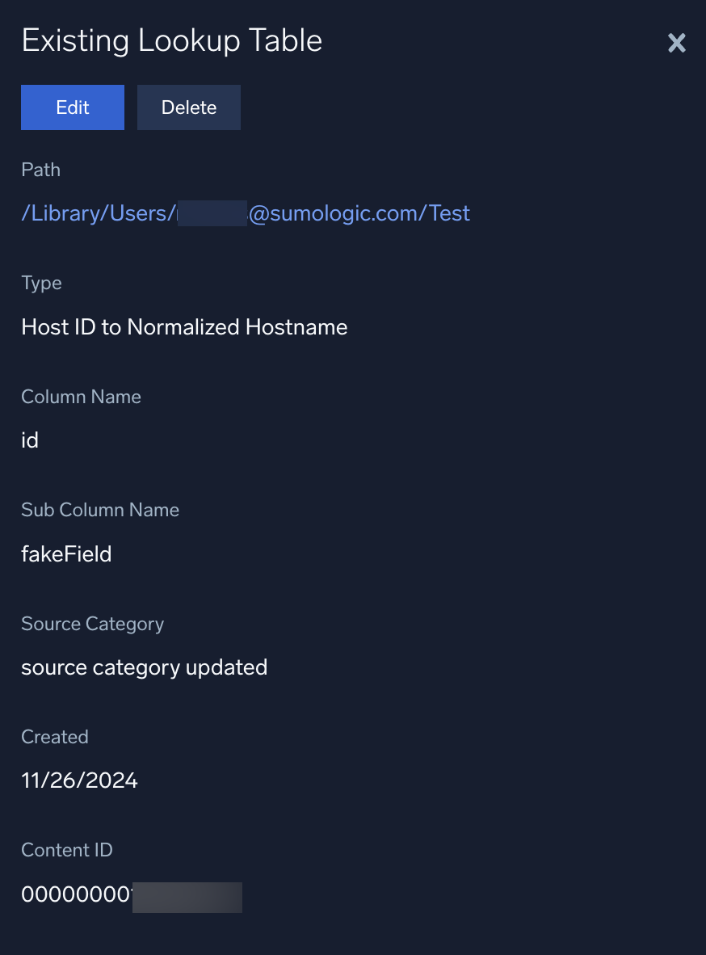Click the Created field label
Viewport: 706px width, 955px height.
(x=54, y=736)
